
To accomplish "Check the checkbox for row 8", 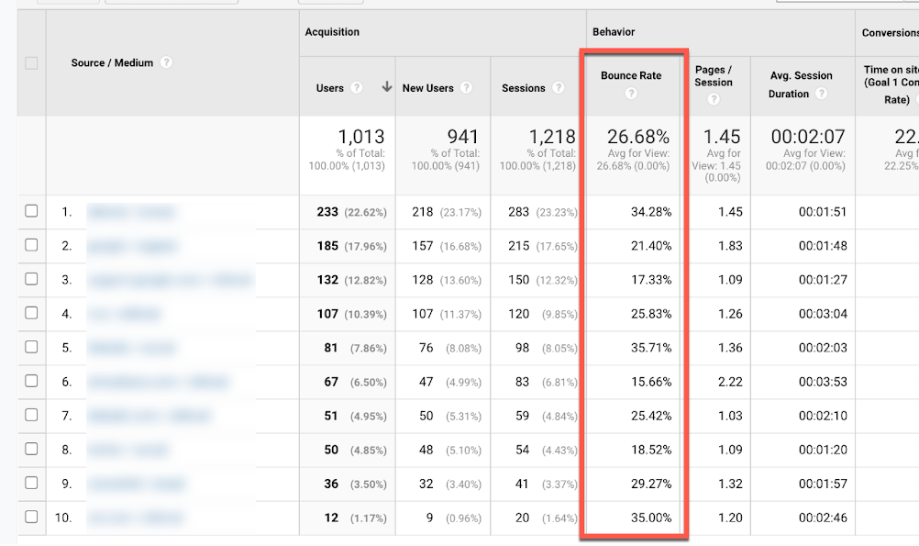I will pos(32,449).
